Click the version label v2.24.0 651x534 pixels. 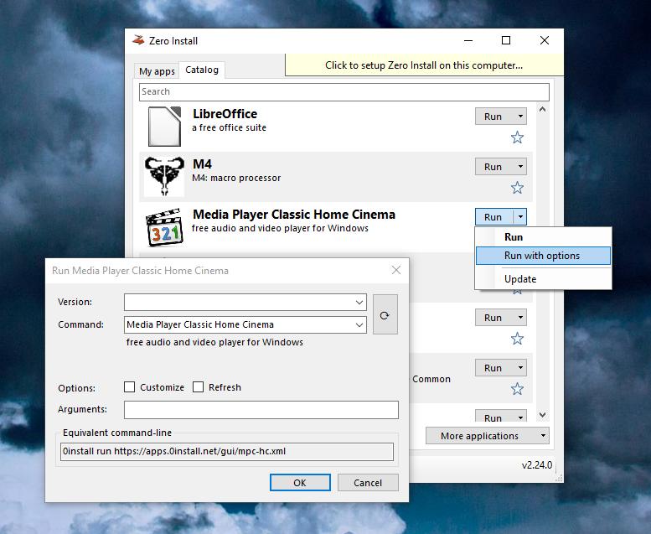537,465
